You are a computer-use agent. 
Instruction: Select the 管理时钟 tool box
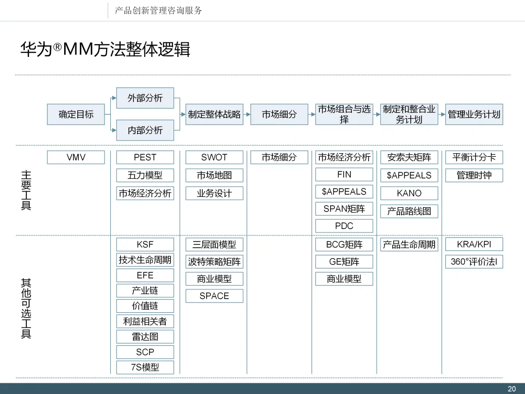coord(474,175)
